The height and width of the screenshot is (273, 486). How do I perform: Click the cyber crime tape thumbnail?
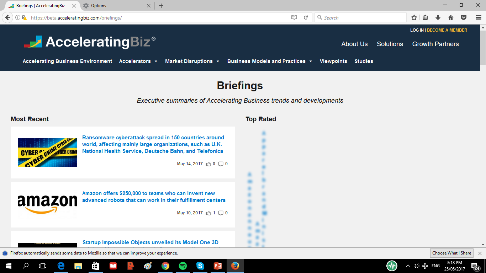47,152
